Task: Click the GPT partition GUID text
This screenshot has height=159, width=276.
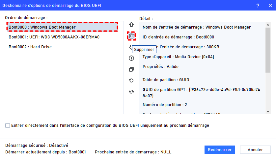Action: [202, 92]
